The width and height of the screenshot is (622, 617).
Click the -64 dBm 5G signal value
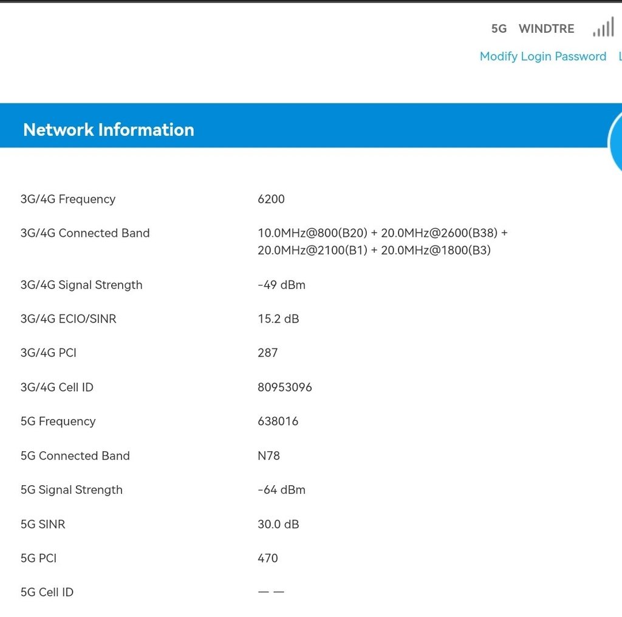[x=281, y=489]
